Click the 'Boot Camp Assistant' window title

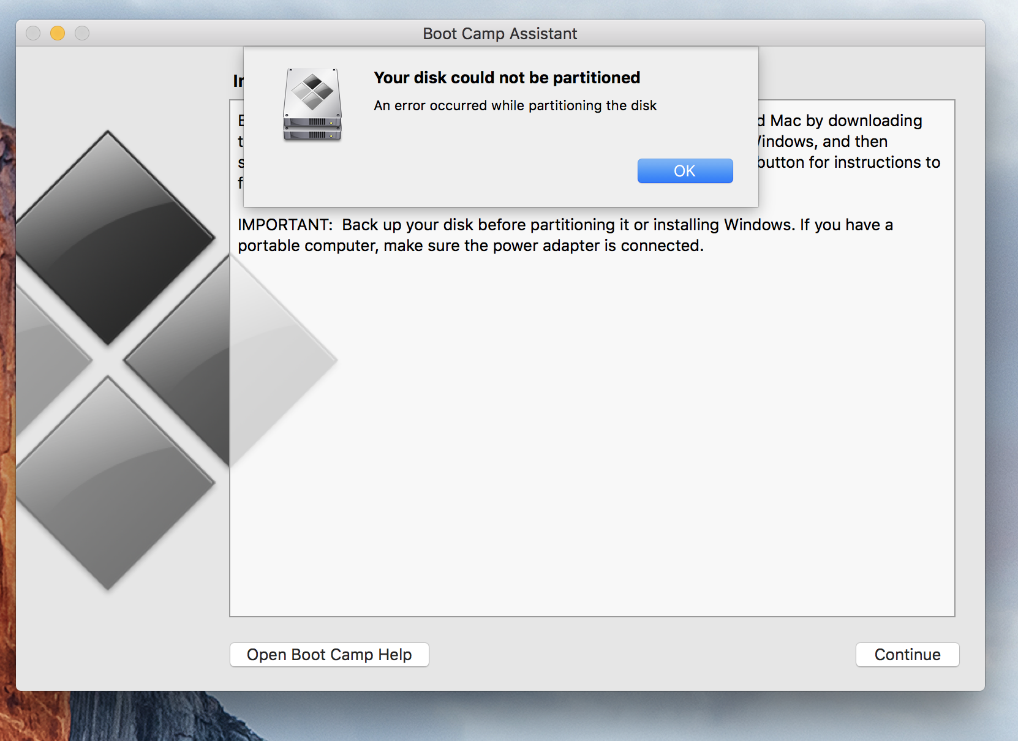(500, 34)
